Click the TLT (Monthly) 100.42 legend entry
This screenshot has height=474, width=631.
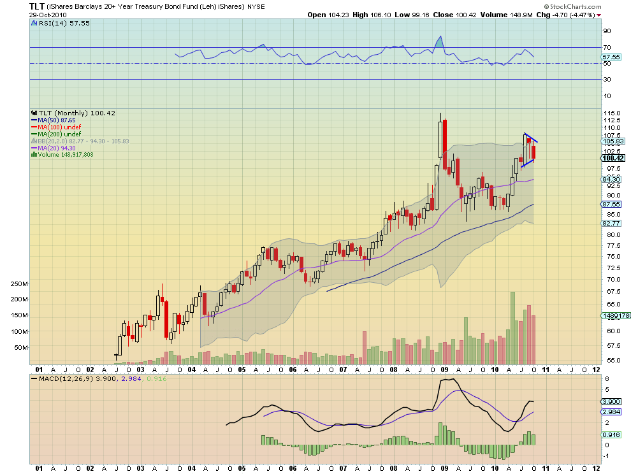pyautogui.click(x=76, y=113)
